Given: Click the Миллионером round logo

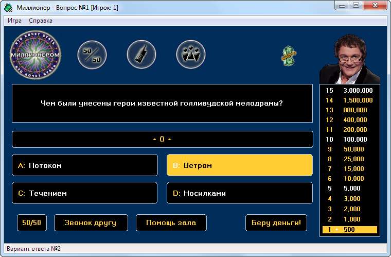Looking at the screenshot, I should pos(35,55).
